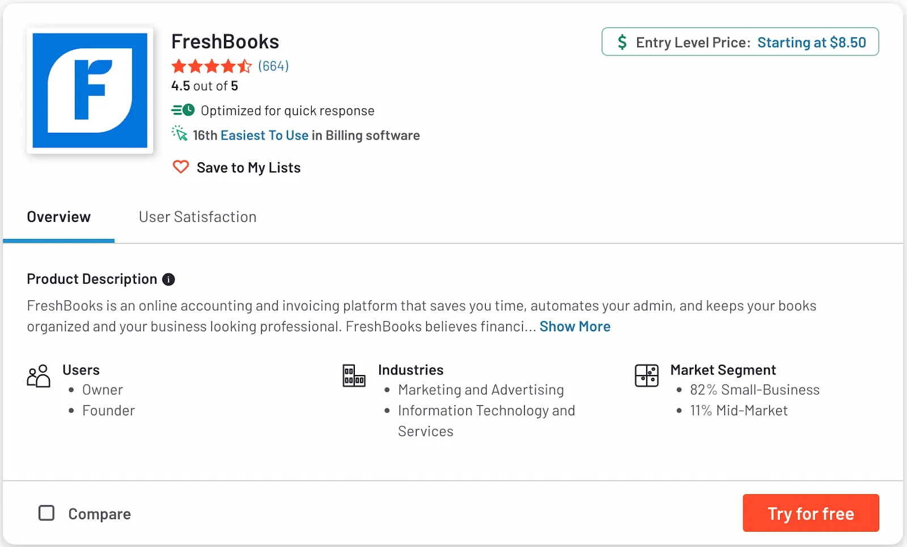907x547 pixels.
Task: Click the cursor icon beside Easiest To Use
Action: tap(179, 134)
